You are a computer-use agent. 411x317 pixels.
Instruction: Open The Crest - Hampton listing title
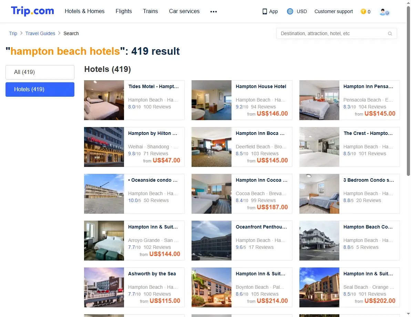pyautogui.click(x=368, y=133)
